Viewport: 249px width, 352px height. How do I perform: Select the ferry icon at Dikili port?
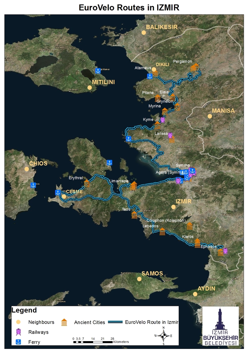tap(150, 76)
